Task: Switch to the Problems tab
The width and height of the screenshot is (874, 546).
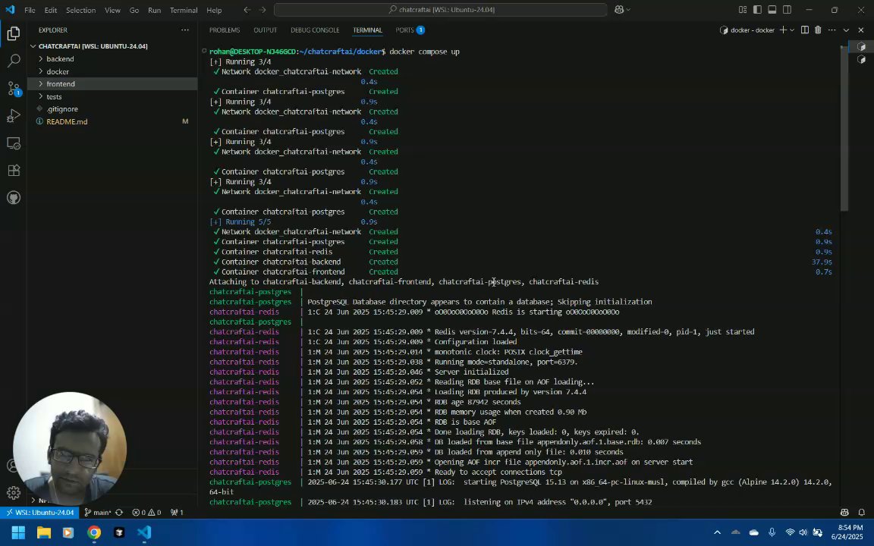Action: (x=224, y=30)
